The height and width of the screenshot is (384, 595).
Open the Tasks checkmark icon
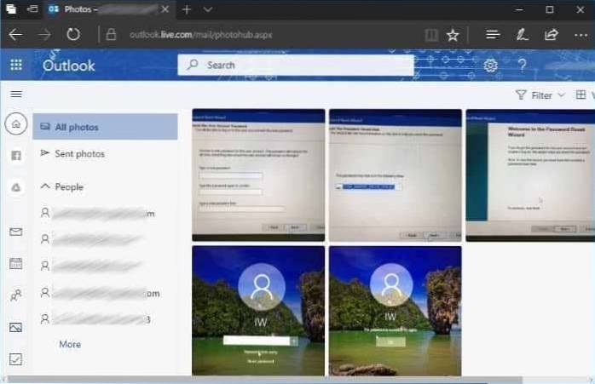click(x=15, y=359)
